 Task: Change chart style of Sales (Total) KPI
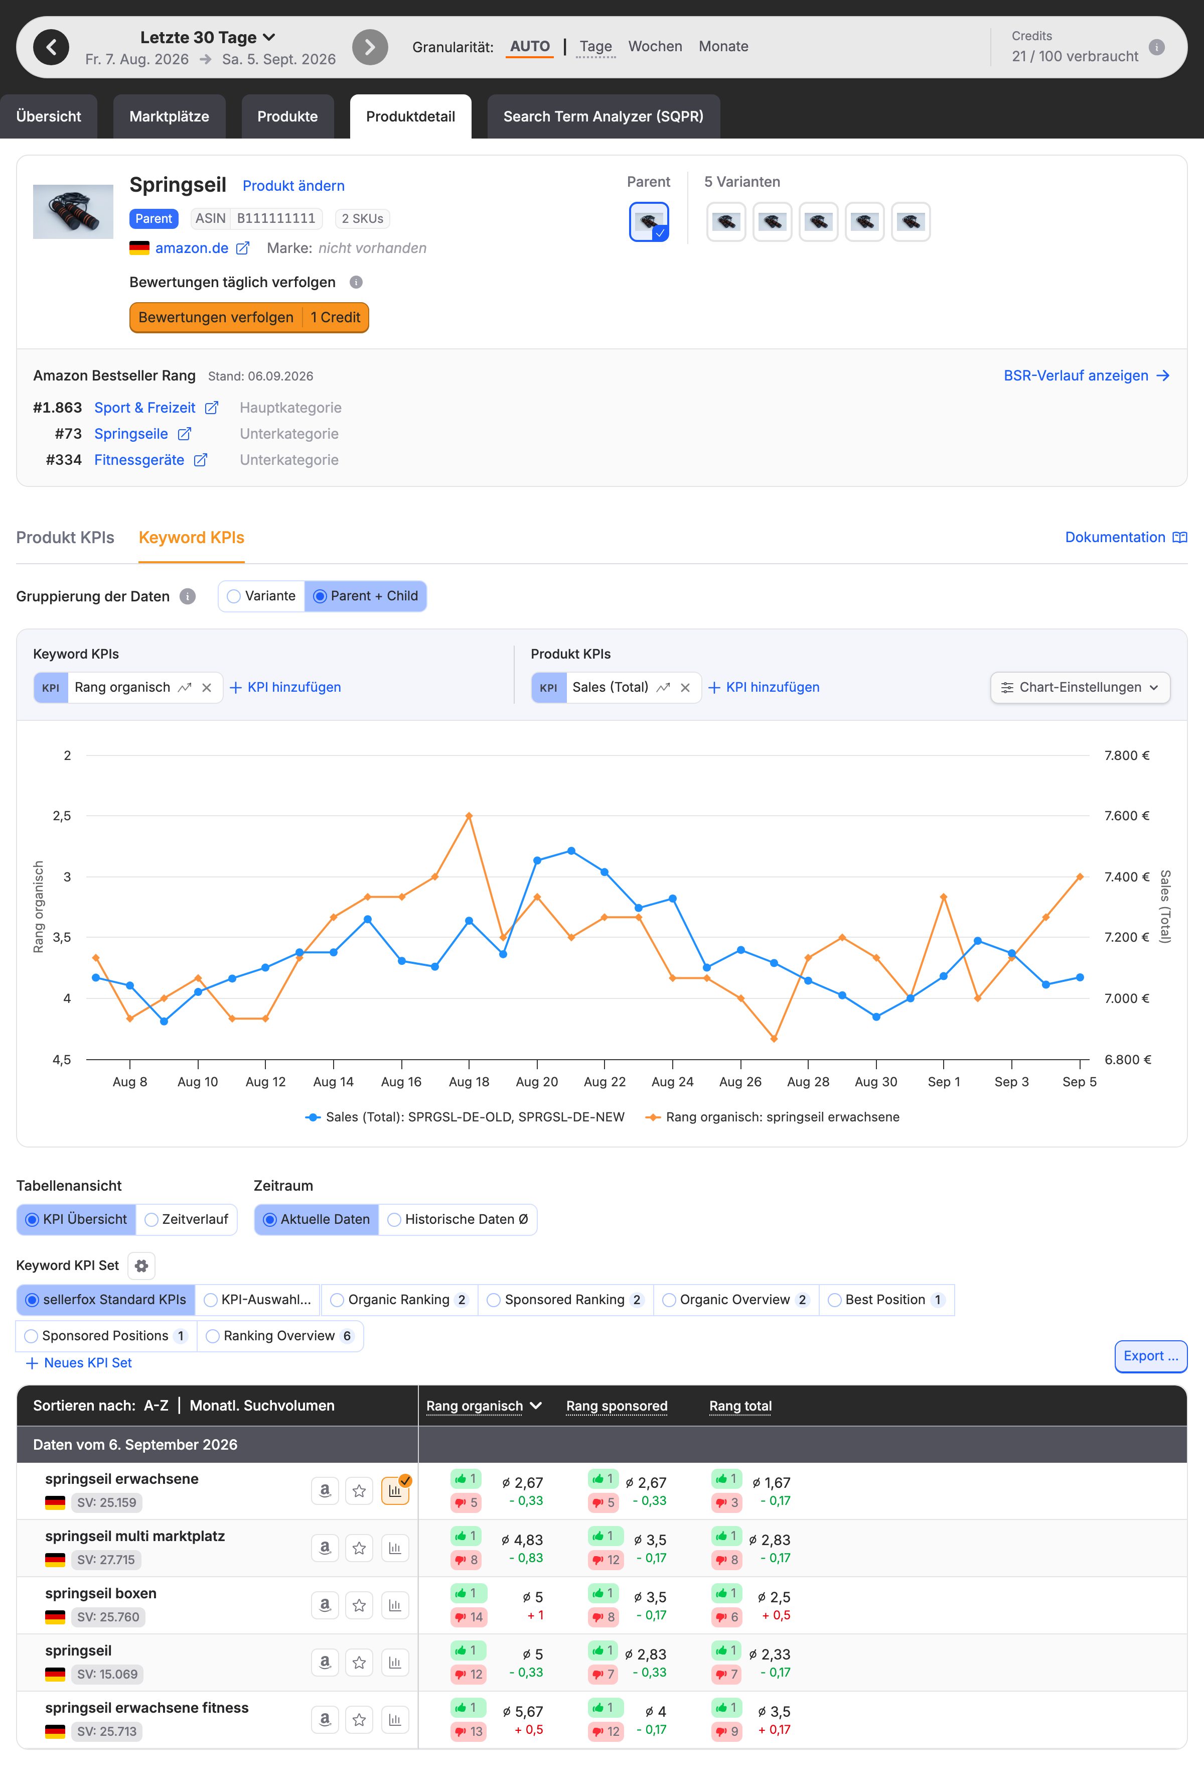point(664,688)
